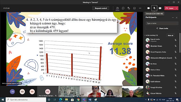181x102 pixels.
Task: Focus the Type a name field
Action: coord(162,23)
